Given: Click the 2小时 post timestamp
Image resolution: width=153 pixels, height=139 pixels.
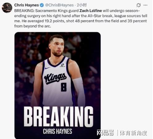Looking at the screenshot, I should pyautogui.click(x=82, y=5).
